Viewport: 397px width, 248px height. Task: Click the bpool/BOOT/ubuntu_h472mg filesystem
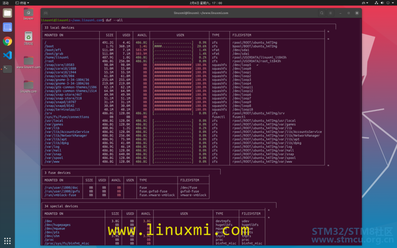point(255,46)
